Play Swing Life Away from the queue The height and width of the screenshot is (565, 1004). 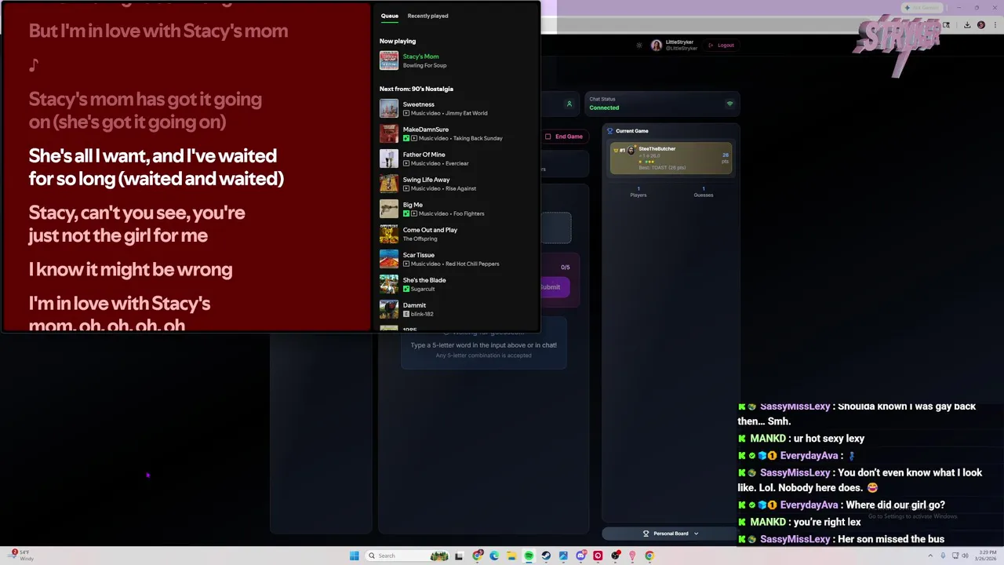[426, 180]
